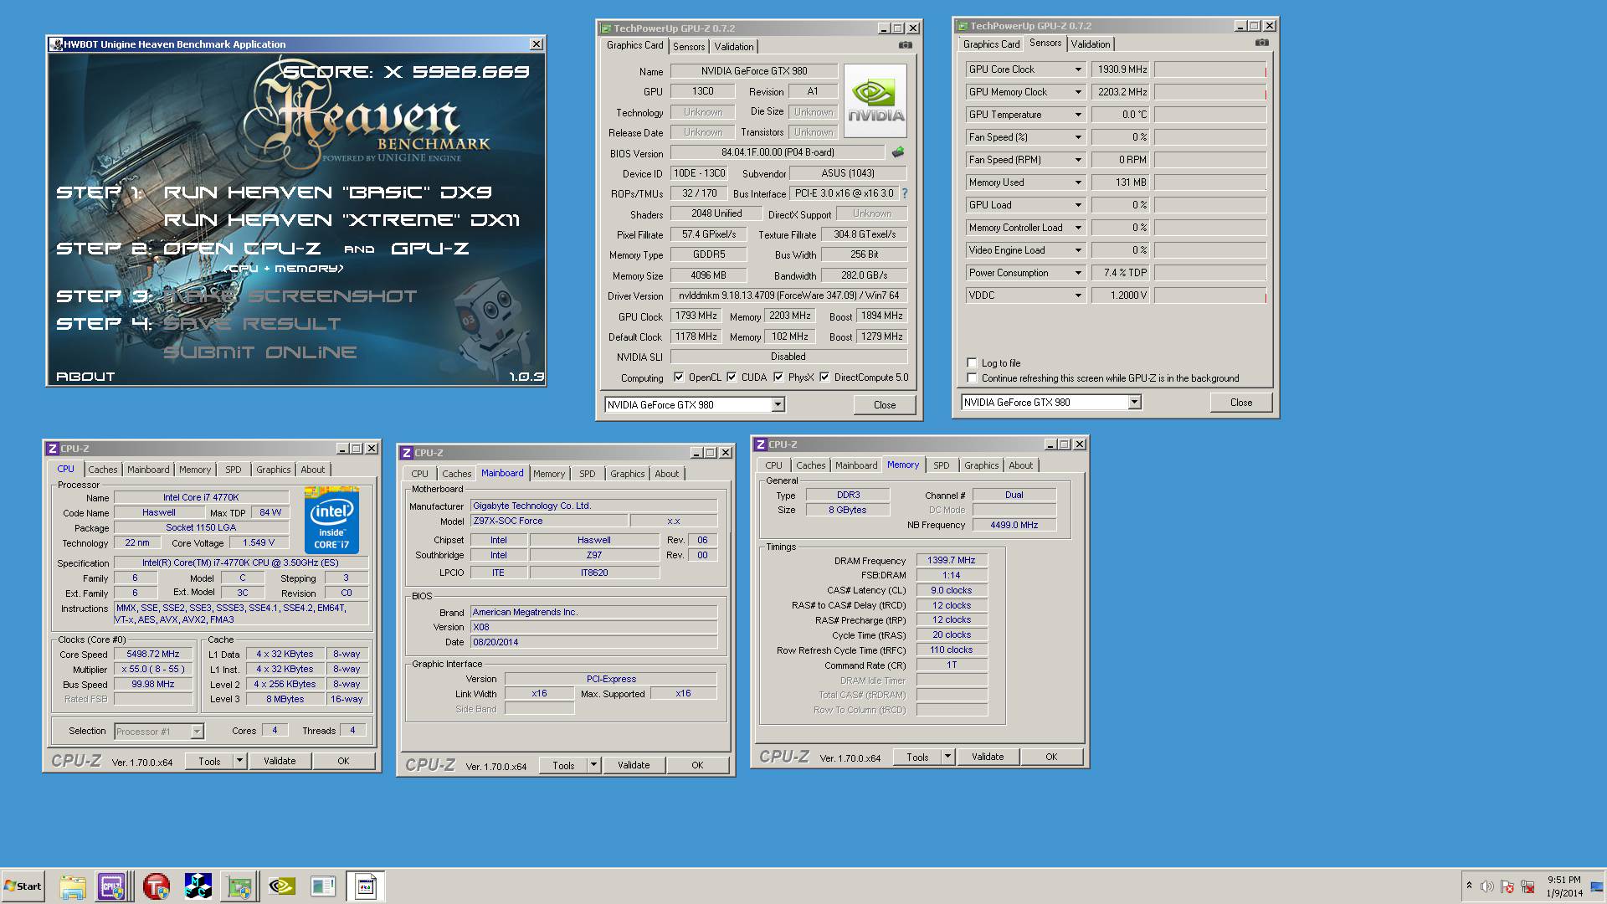Toggle the OpenCL checkbox
This screenshot has height=904, width=1607.
[679, 378]
